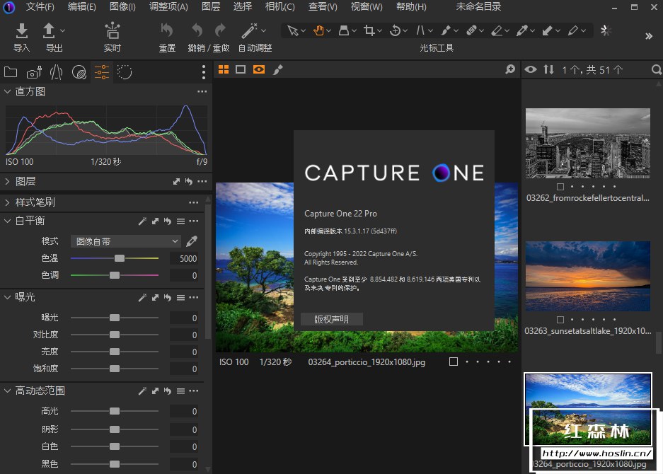This screenshot has width=663, height=474.
Task: Switch viewer to multi-view grid mode
Action: pyautogui.click(x=224, y=69)
